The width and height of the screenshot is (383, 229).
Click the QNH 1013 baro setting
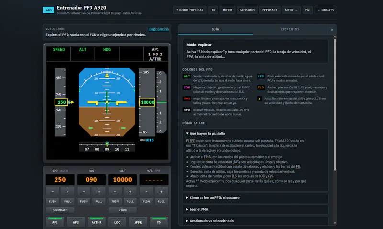(x=147, y=140)
